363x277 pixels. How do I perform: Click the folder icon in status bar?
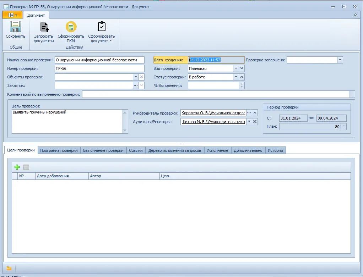(9, 268)
